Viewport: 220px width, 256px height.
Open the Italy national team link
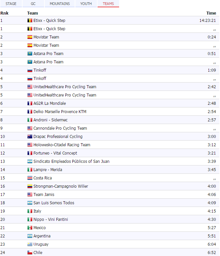[37, 211]
